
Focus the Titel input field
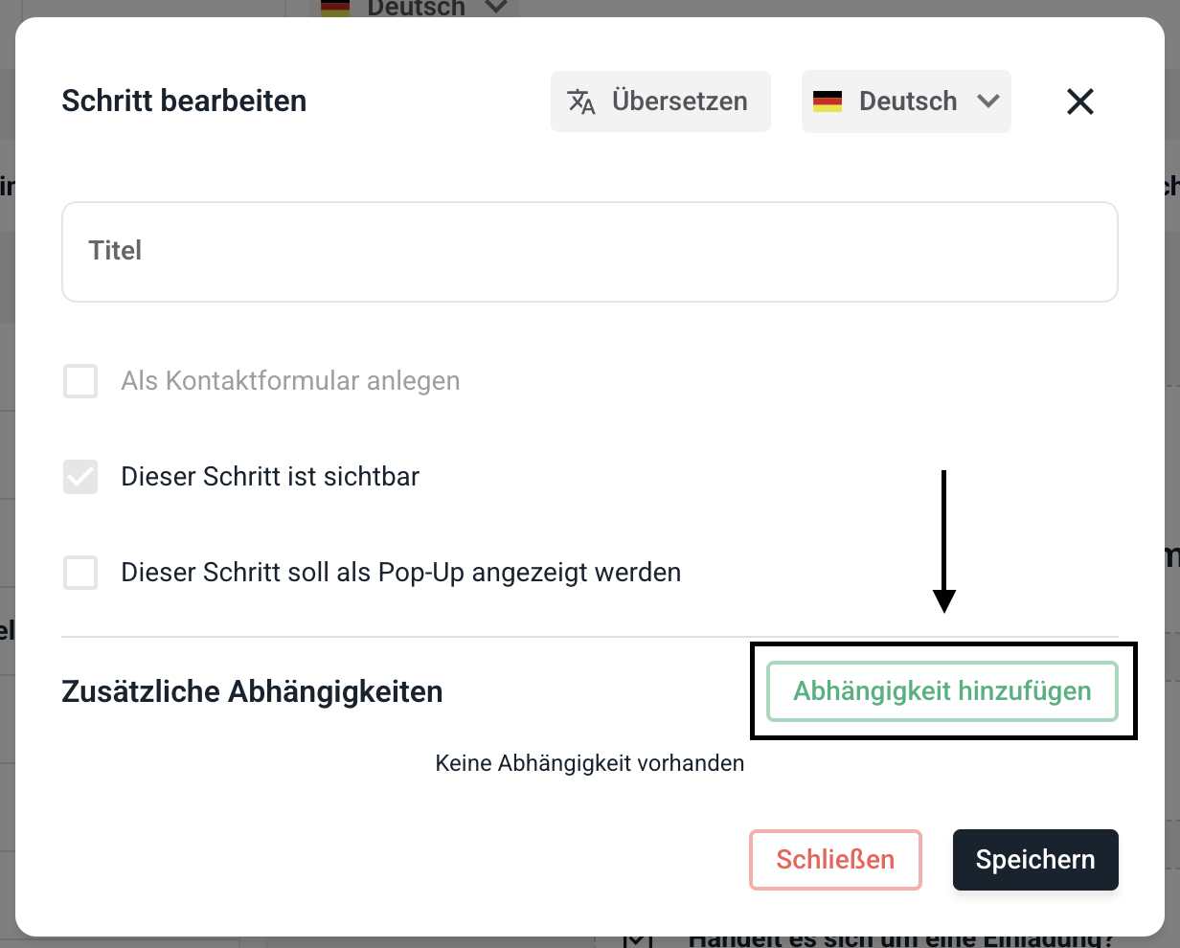click(590, 251)
